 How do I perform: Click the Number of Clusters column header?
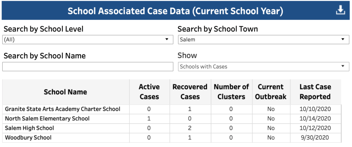click(231, 92)
